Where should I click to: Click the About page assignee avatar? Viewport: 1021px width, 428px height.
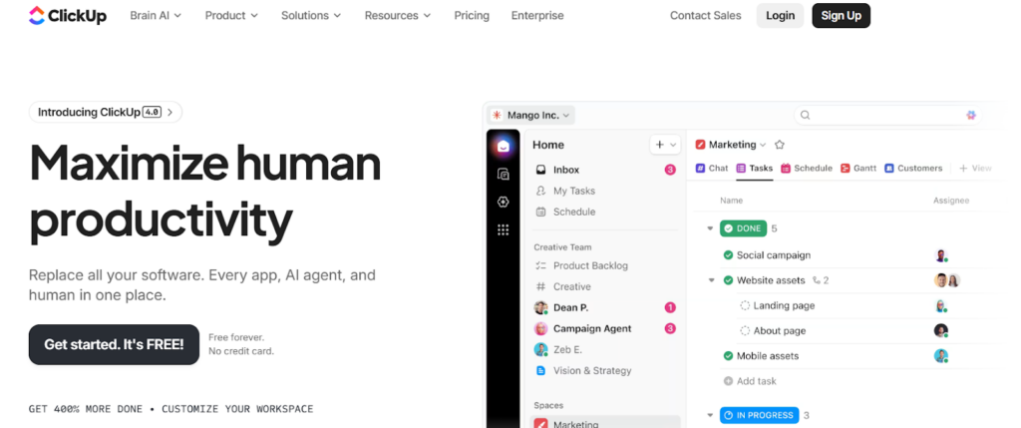[x=941, y=331]
